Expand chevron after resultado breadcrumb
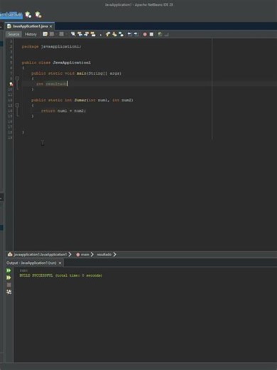Image resolution: width=277 pixels, height=370 pixels. (115, 255)
